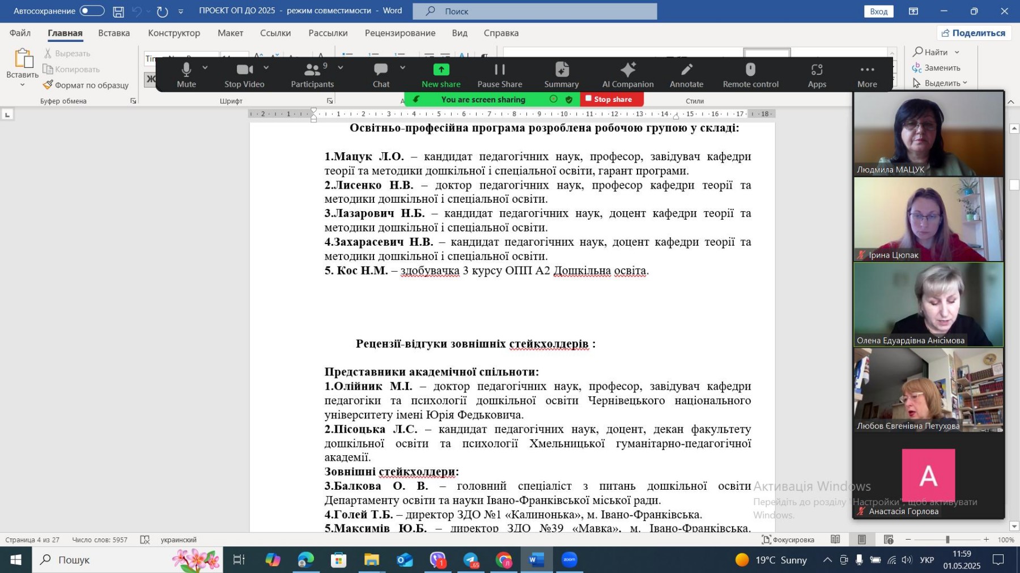Open the Find dropdown arrow
Viewport: 1020px width, 573px height.
[x=957, y=52]
